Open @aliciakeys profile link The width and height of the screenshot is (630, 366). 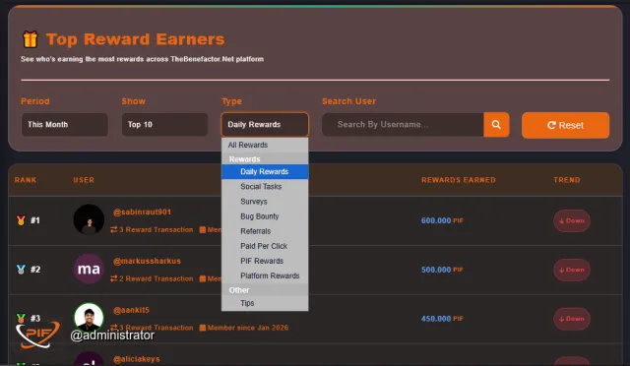pos(137,359)
